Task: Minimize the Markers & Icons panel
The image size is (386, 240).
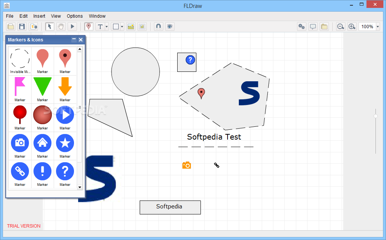Action: click(x=74, y=39)
